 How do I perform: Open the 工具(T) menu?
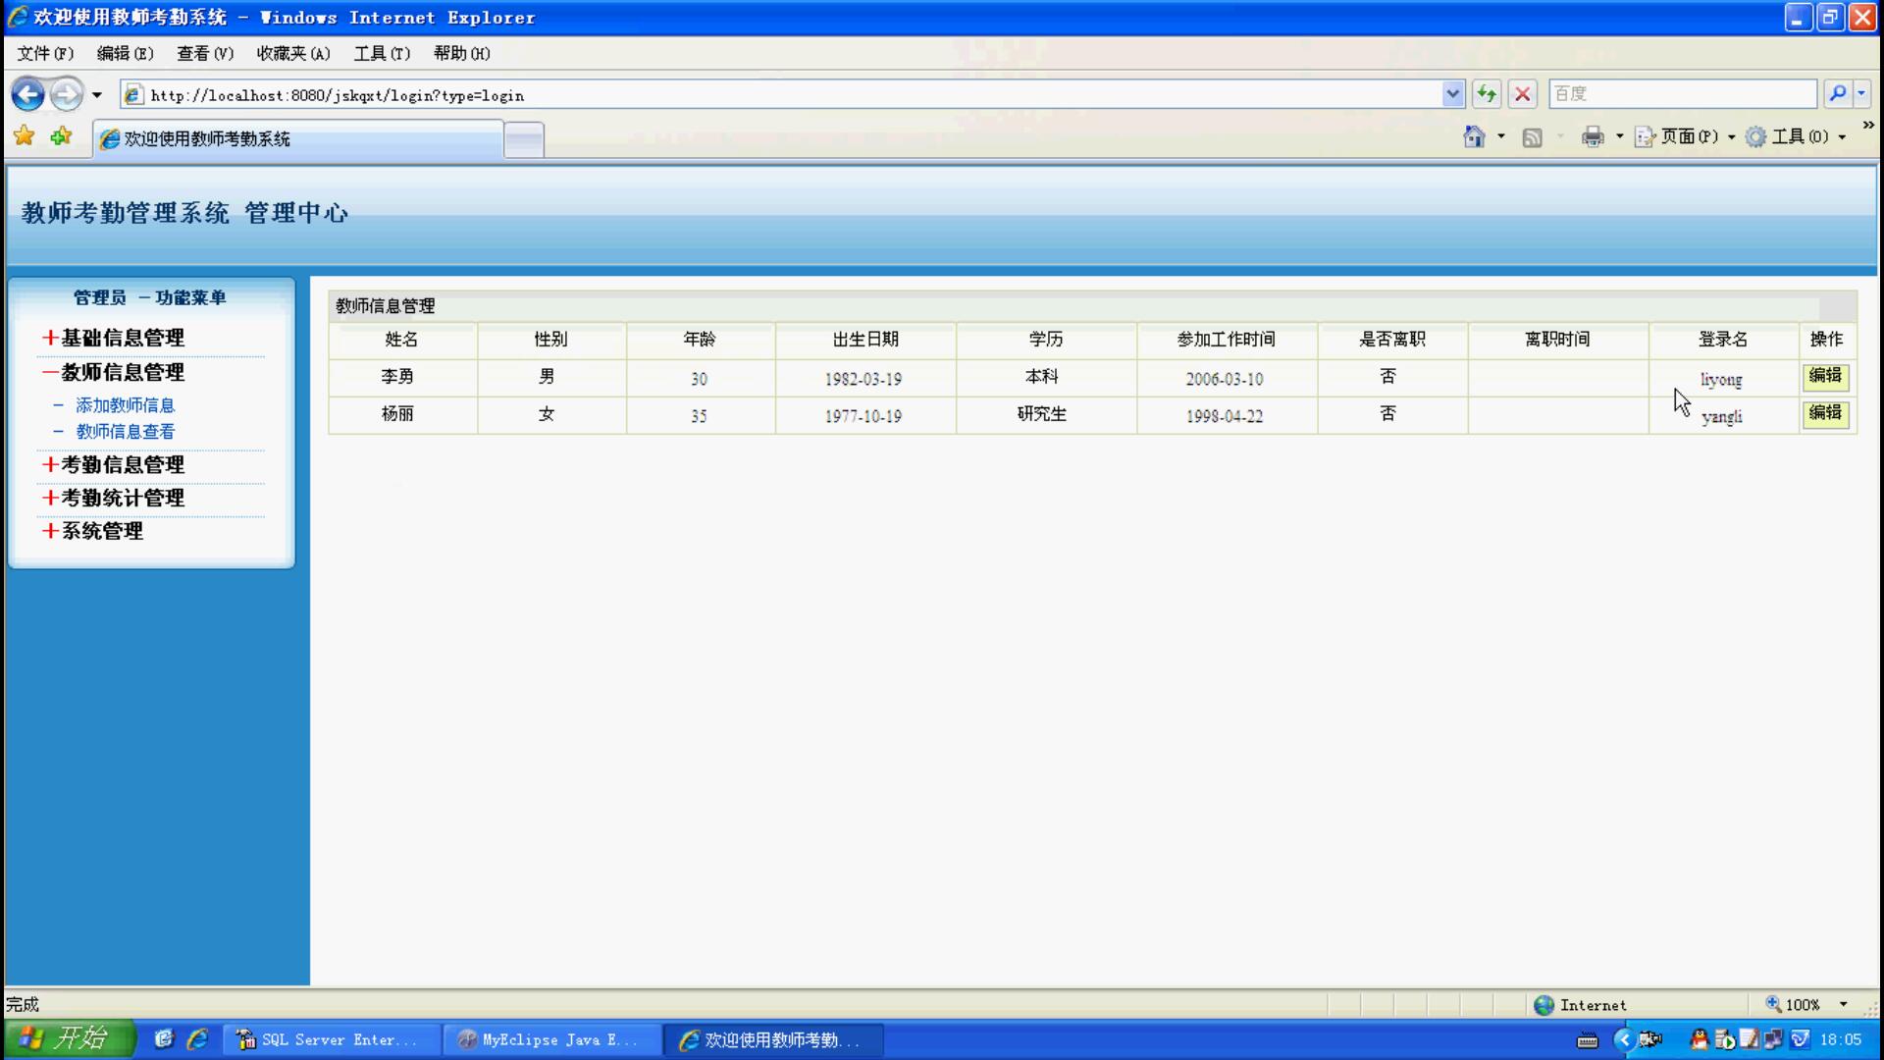pos(382,53)
